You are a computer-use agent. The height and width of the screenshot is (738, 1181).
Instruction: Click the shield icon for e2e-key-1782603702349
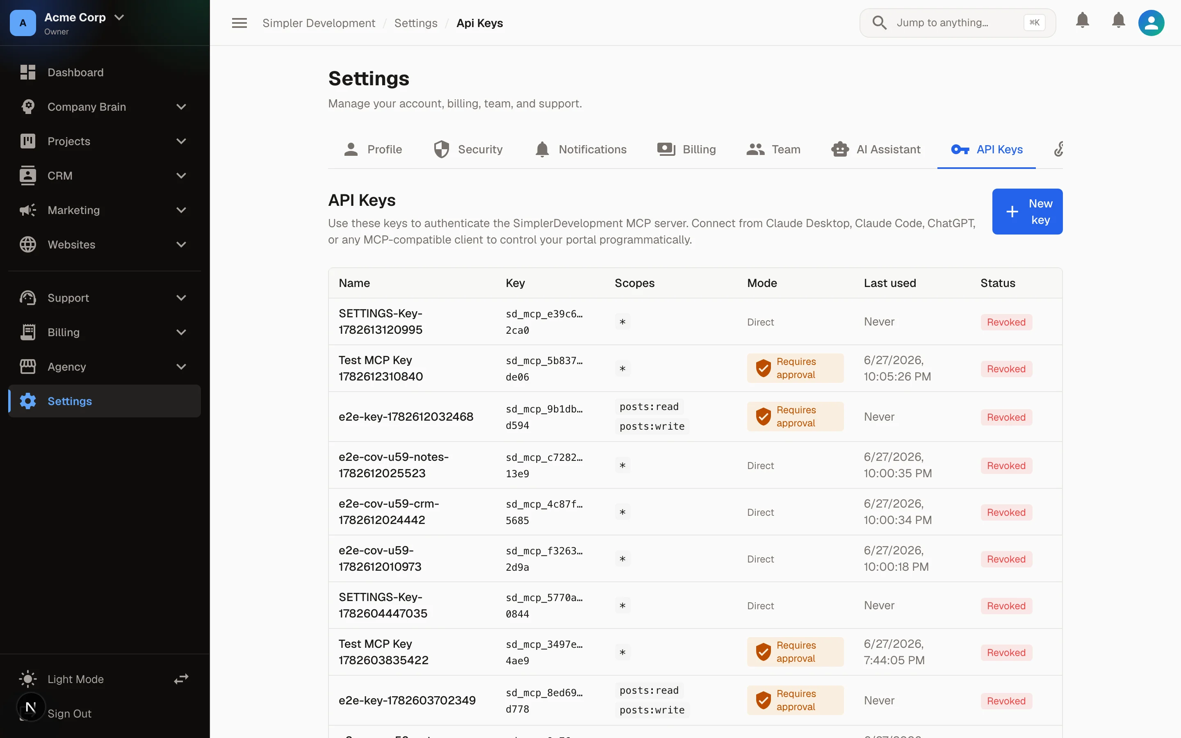[x=763, y=700]
